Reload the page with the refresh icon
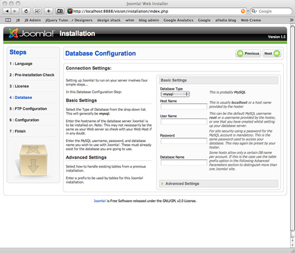Viewport: 295px width, 253px height. click(x=26, y=11)
